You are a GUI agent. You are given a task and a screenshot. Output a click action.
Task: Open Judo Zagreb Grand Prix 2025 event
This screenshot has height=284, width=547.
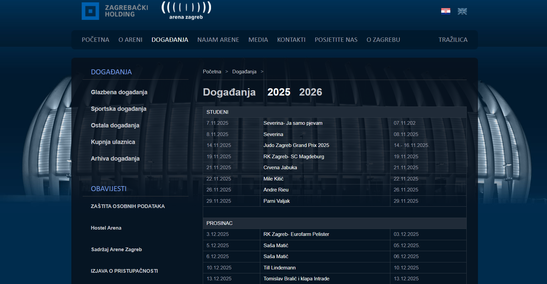click(296, 145)
